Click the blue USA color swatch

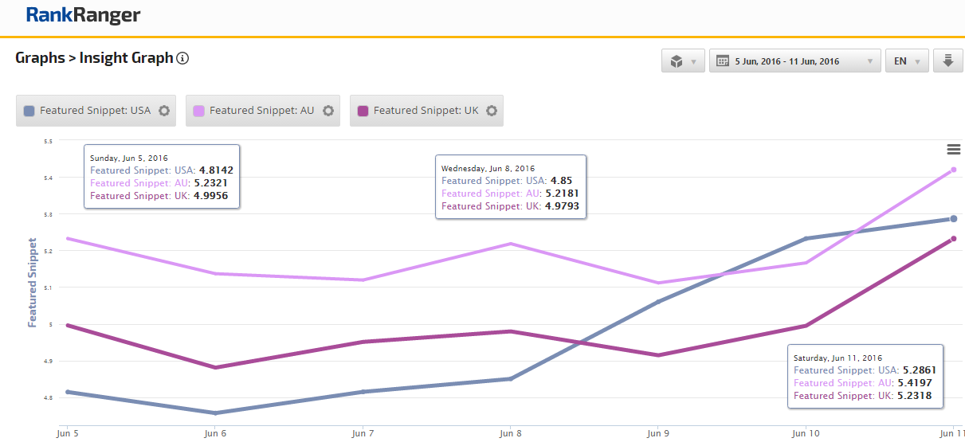pyautogui.click(x=29, y=111)
